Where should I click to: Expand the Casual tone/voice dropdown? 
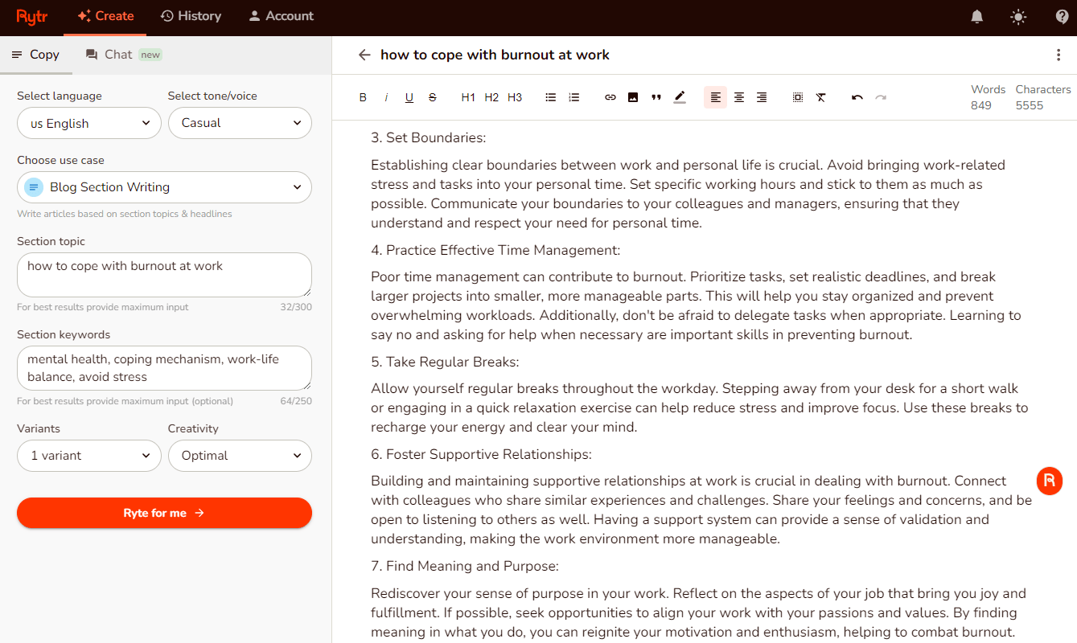(x=240, y=123)
